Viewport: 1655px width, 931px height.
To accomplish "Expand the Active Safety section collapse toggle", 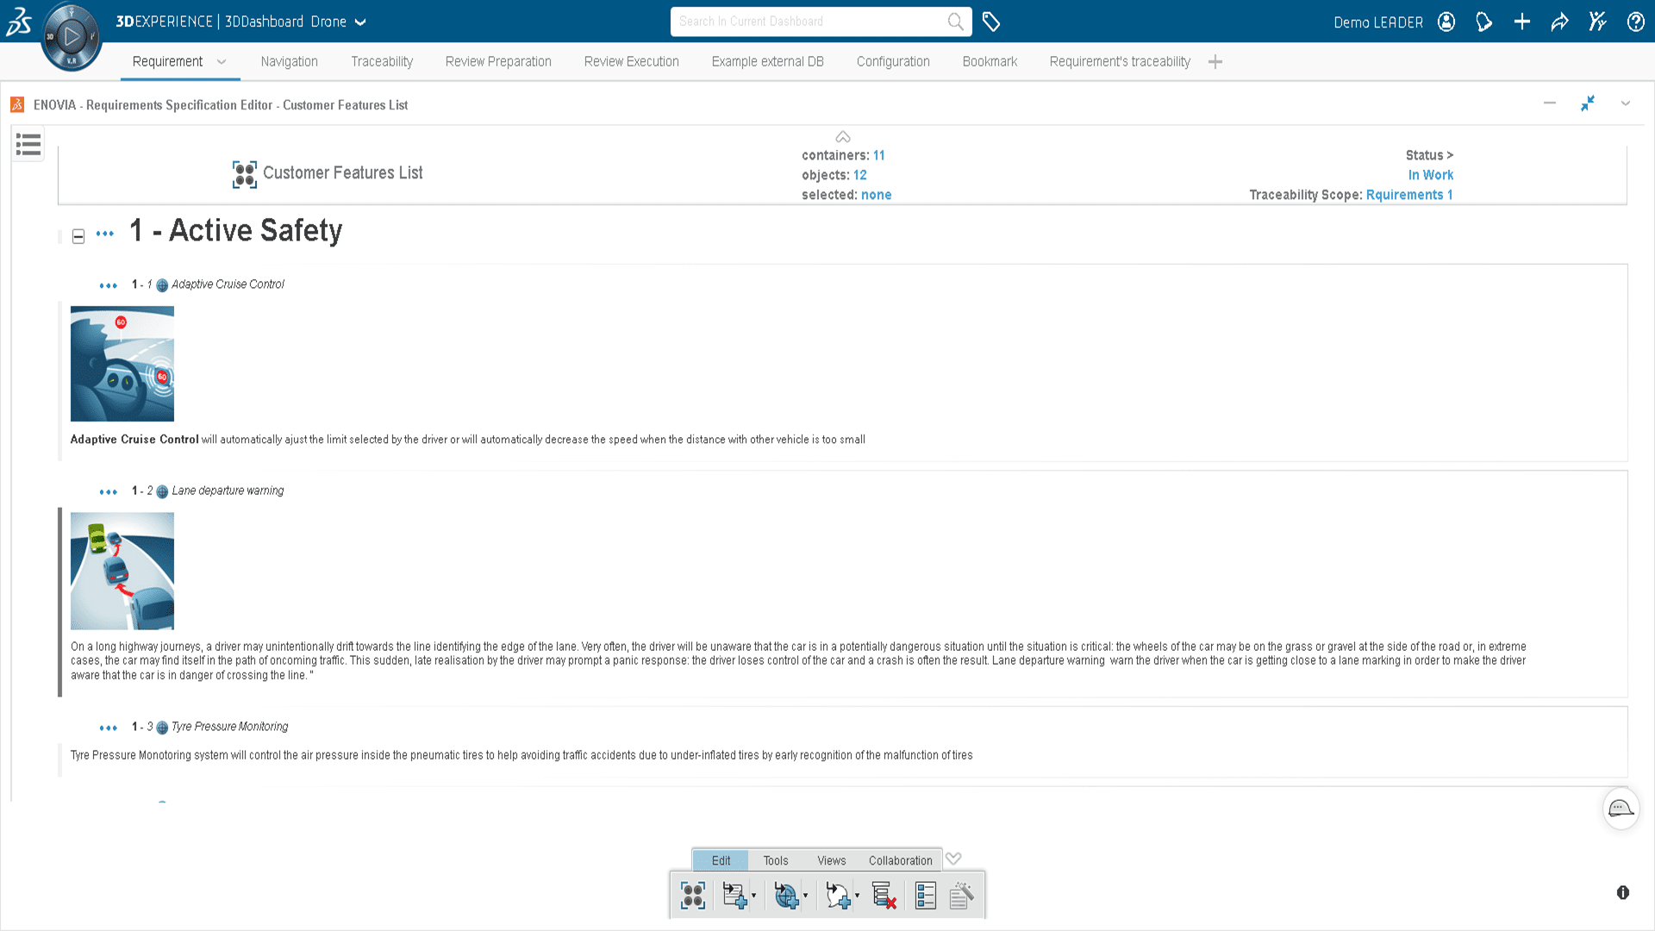I will 78,235.
